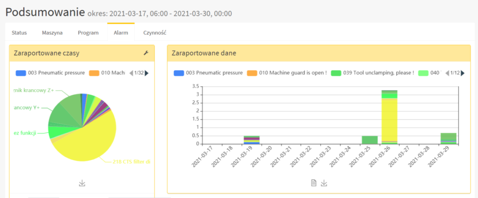Download the bar chart image

(324, 183)
